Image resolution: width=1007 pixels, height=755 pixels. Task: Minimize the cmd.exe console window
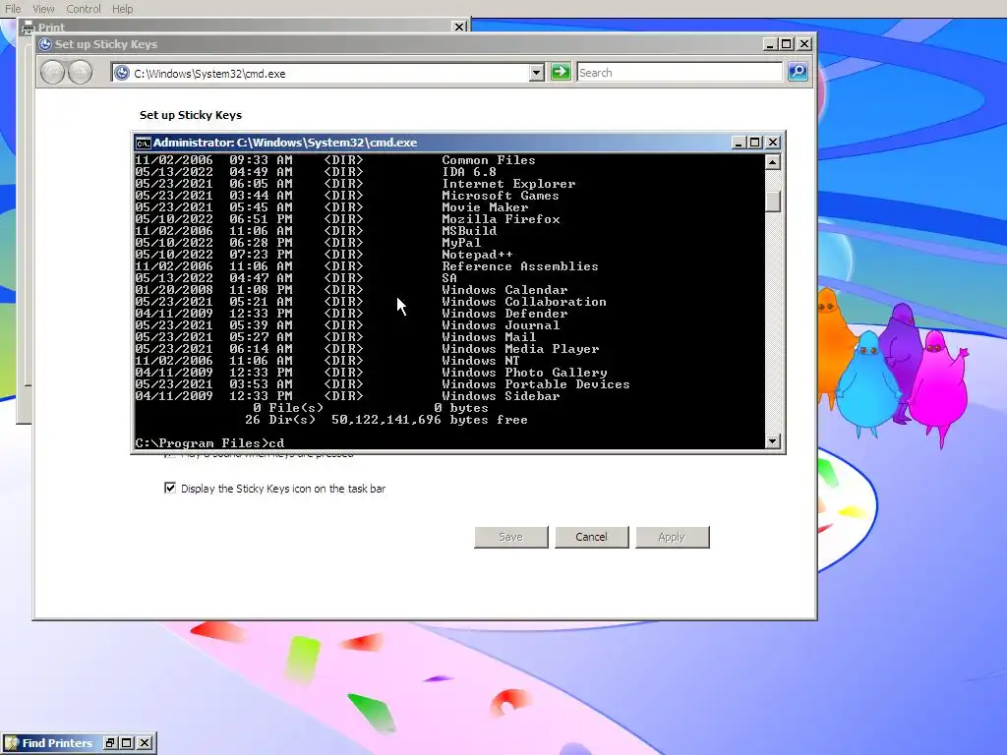(739, 143)
